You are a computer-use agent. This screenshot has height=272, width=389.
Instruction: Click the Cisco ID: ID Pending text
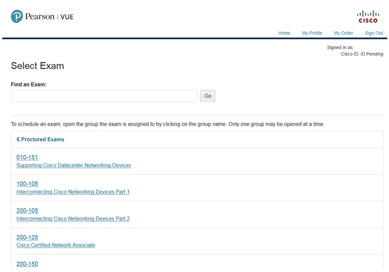362,54
